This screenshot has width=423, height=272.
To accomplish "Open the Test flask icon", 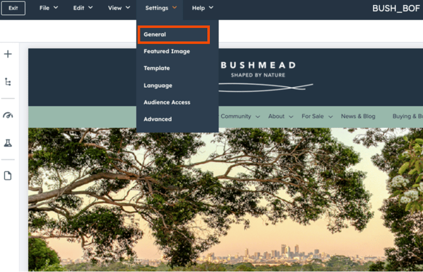I will (x=8, y=143).
